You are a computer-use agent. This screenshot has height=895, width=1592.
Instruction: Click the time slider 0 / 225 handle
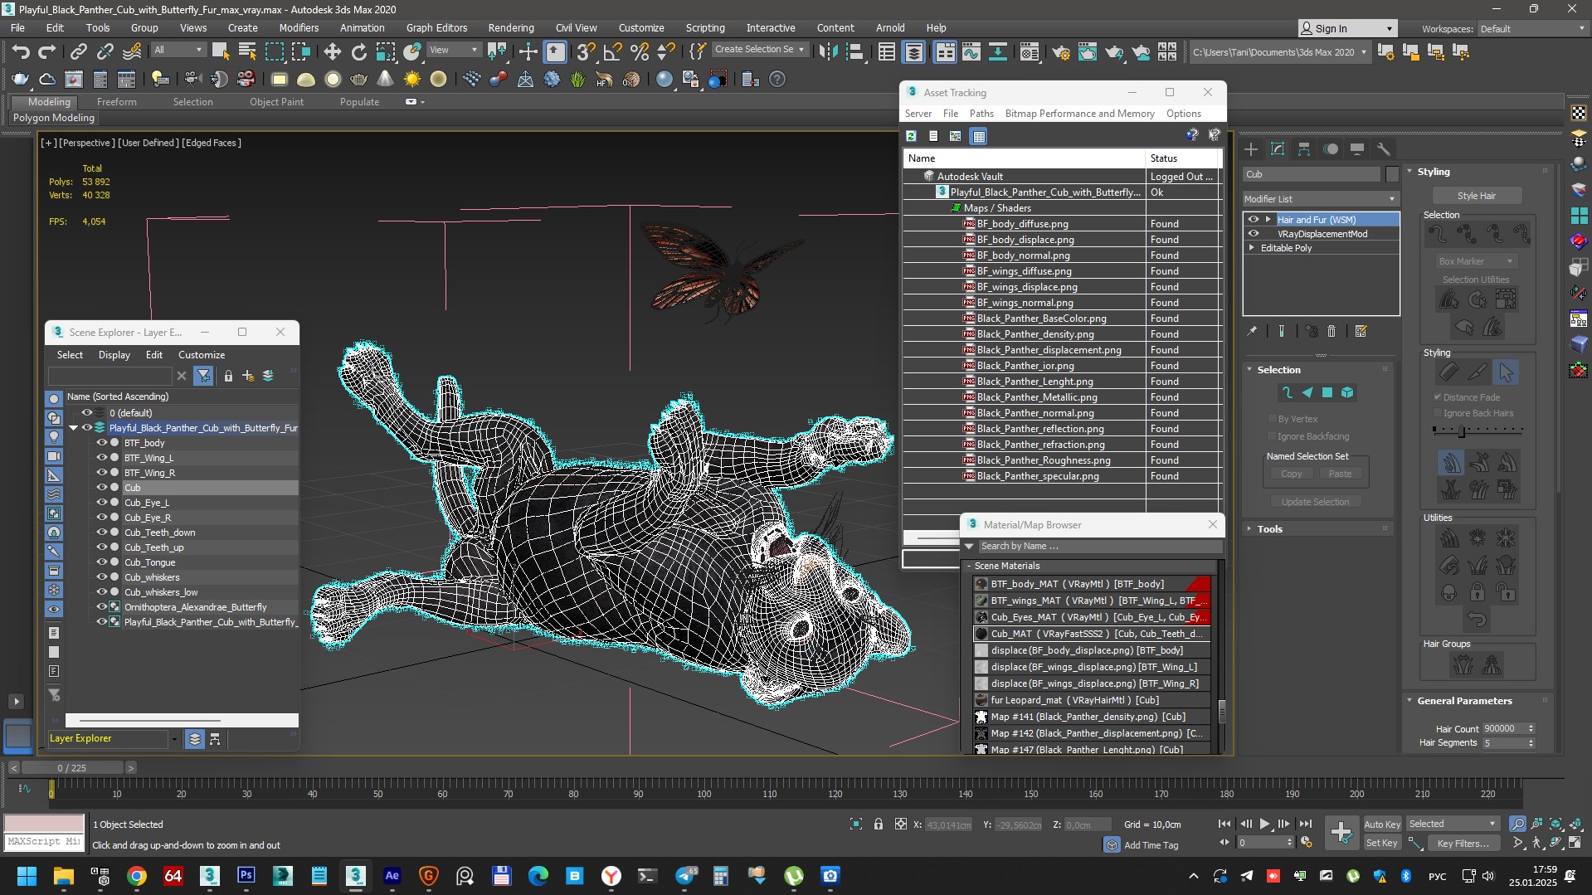tap(71, 768)
